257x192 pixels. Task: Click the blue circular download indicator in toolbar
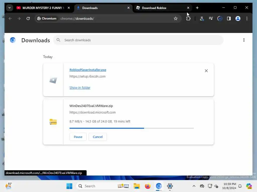[x=220, y=18]
